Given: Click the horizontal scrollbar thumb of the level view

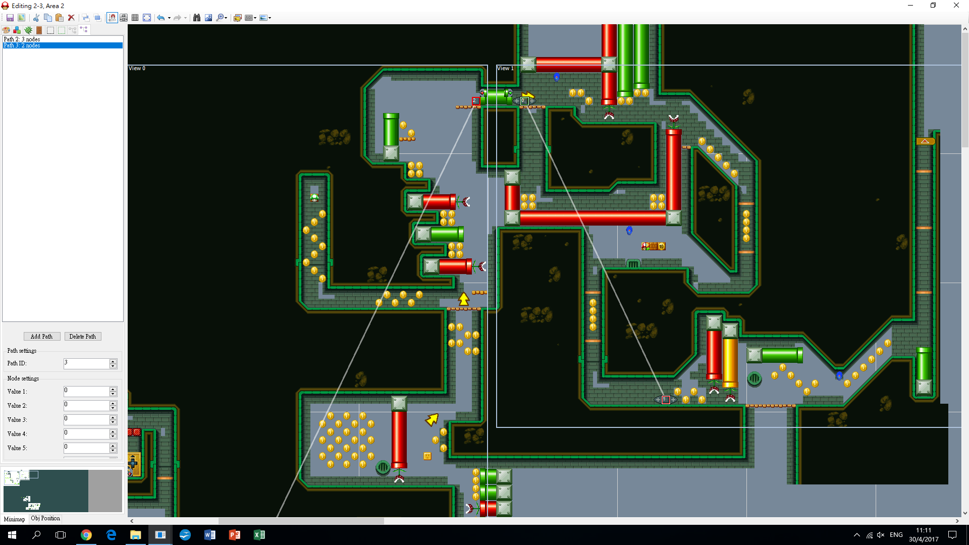Looking at the screenshot, I should (301, 521).
